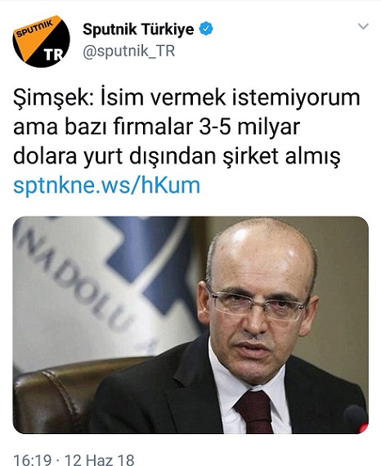
Task: Open the Sputnik Türkiye display name
Action: pos(138,29)
